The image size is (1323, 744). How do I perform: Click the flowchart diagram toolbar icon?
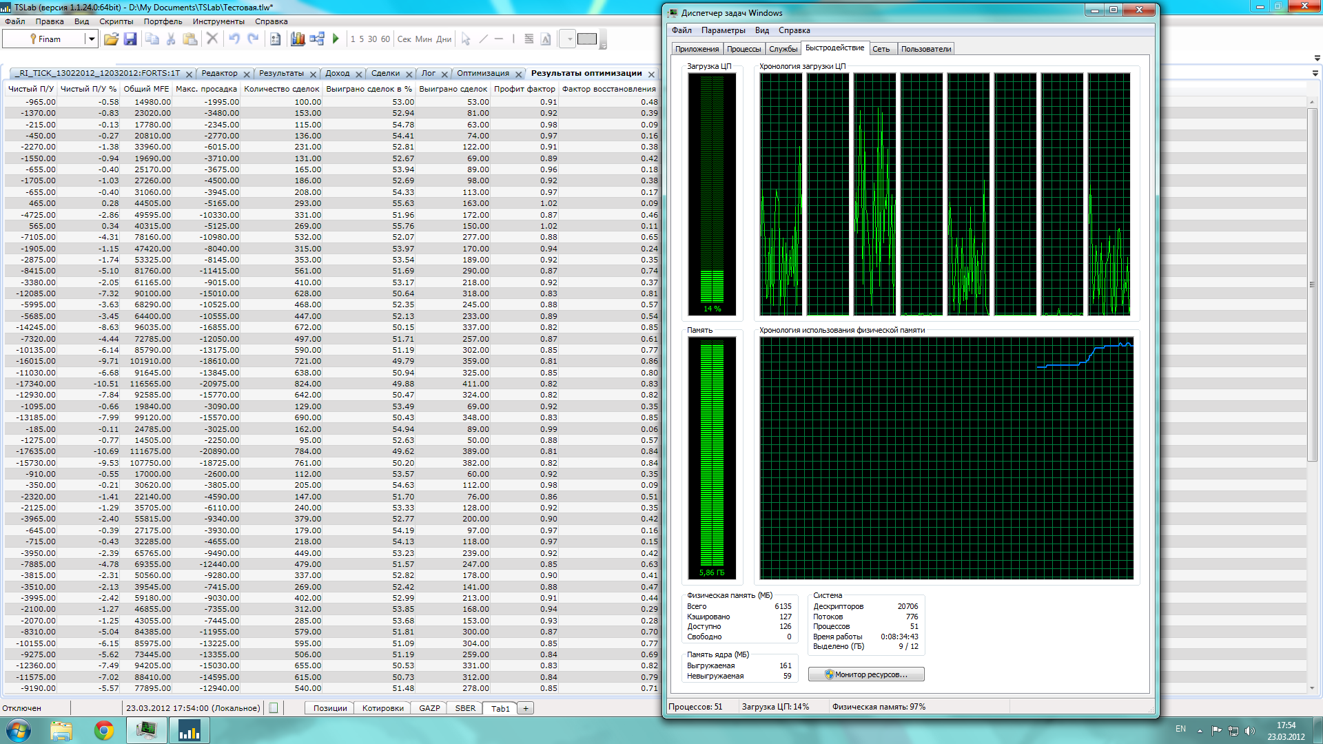[317, 39]
